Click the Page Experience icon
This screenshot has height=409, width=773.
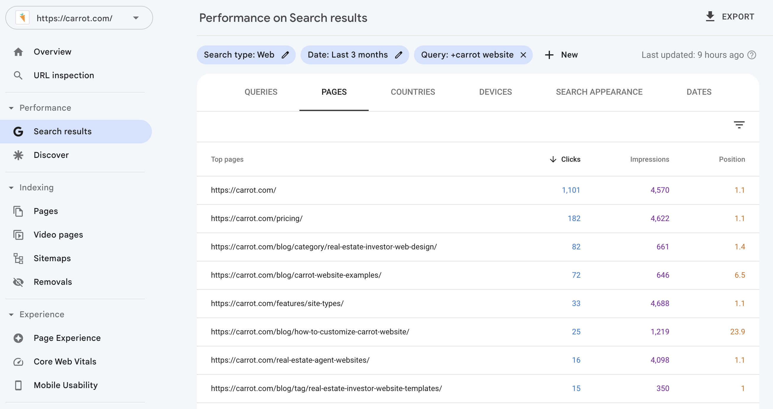point(18,338)
